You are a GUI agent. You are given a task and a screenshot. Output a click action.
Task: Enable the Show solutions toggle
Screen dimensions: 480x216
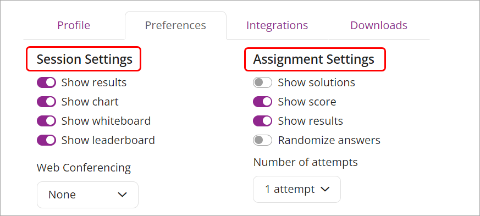[x=262, y=82]
